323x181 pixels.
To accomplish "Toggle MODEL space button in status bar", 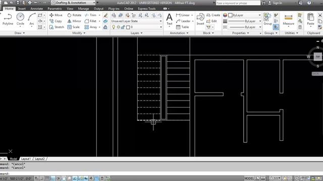I will coord(249,178).
